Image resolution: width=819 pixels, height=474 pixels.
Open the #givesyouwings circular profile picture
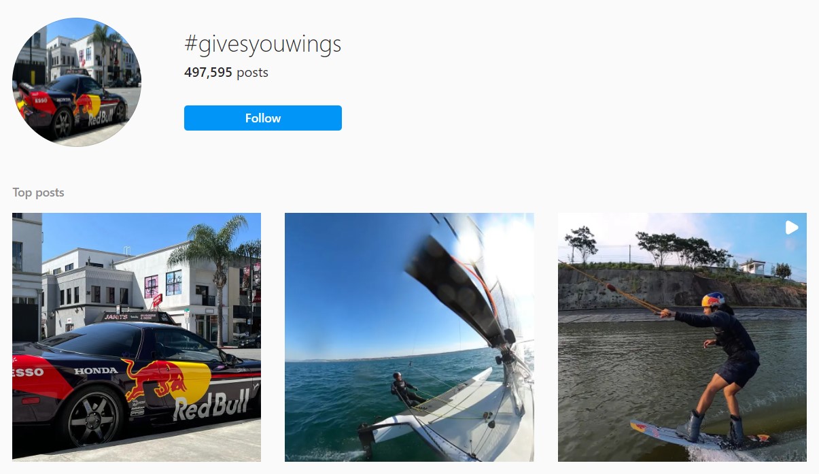[77, 82]
